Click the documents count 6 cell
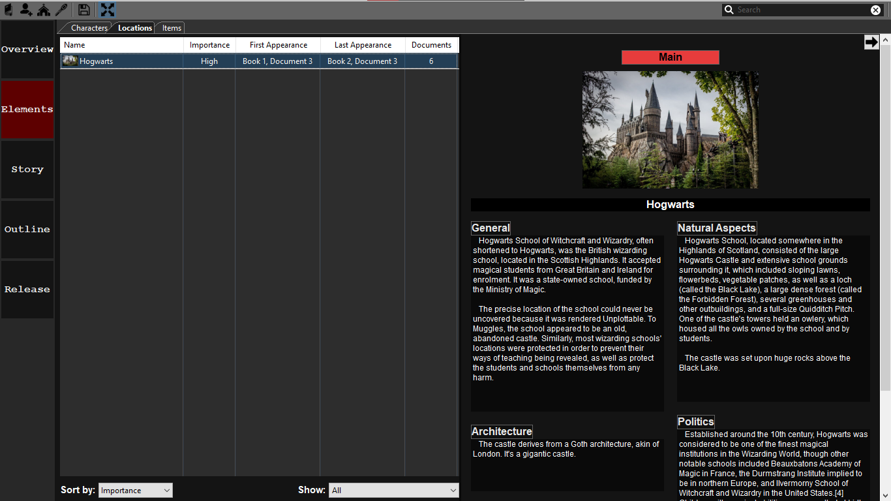This screenshot has width=891, height=501. [x=431, y=61]
